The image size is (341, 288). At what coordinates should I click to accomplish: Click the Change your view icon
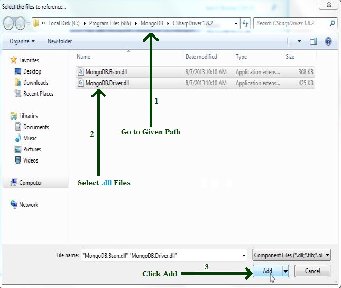[x=290, y=41]
